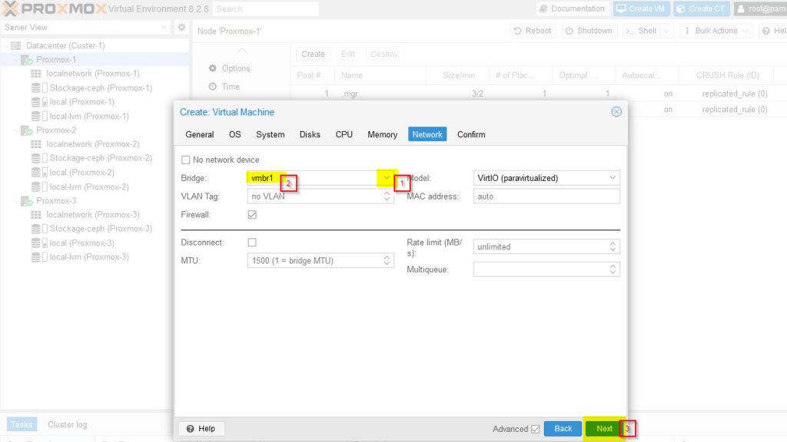Click the Next button
This screenshot has width=787, height=442.
point(604,429)
